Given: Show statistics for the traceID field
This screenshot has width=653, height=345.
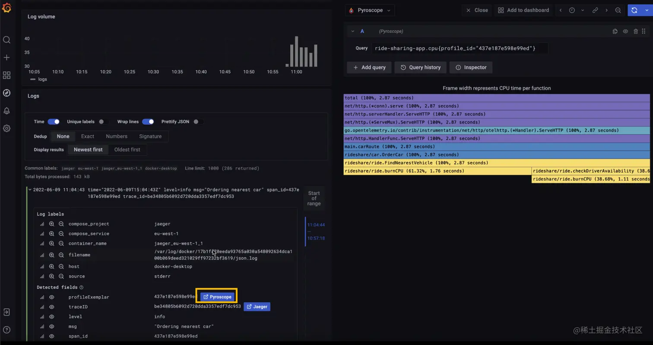Looking at the screenshot, I should point(42,307).
